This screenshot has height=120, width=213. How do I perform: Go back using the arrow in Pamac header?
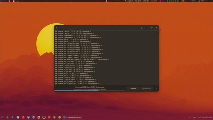point(57,28)
